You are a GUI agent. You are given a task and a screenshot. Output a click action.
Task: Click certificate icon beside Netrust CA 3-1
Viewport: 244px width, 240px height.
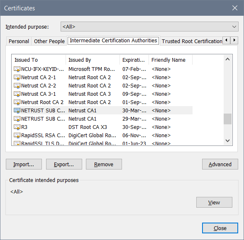pyautogui.click(x=17, y=94)
